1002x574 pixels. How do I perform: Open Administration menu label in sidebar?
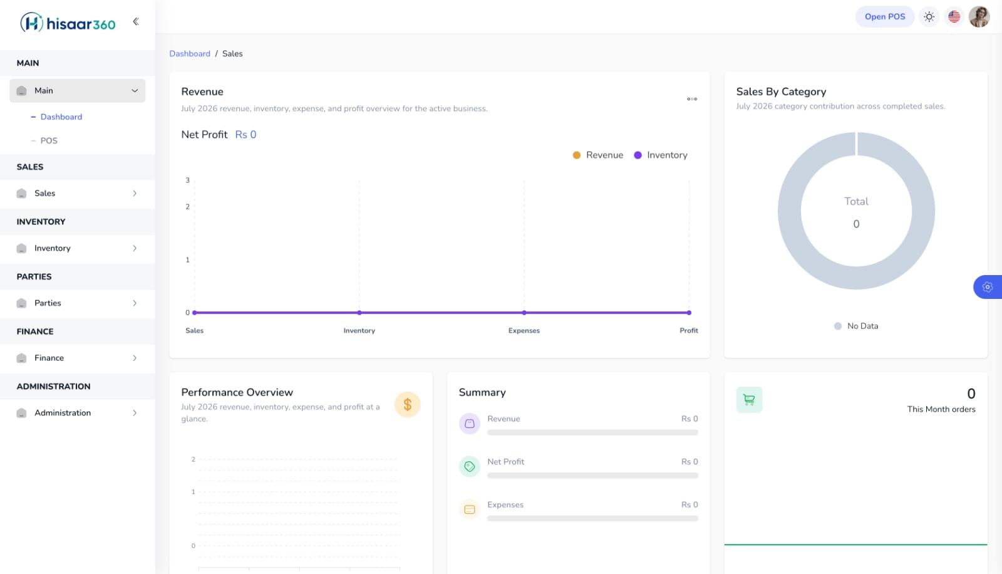63,413
